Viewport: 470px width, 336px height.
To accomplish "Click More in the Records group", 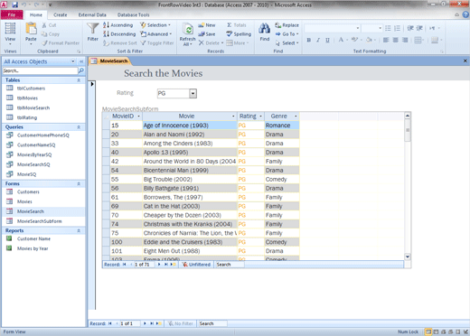I will click(238, 43).
